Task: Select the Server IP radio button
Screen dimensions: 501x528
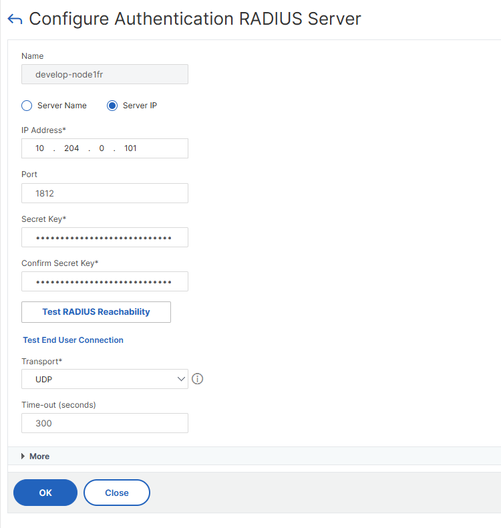Action: click(112, 106)
